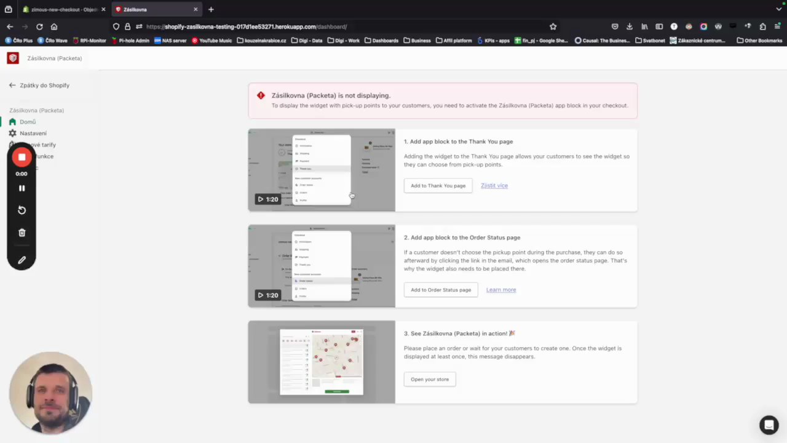This screenshot has height=443, width=787.
Task: Open the tab overview icon left of tabs
Action: (x=8, y=9)
